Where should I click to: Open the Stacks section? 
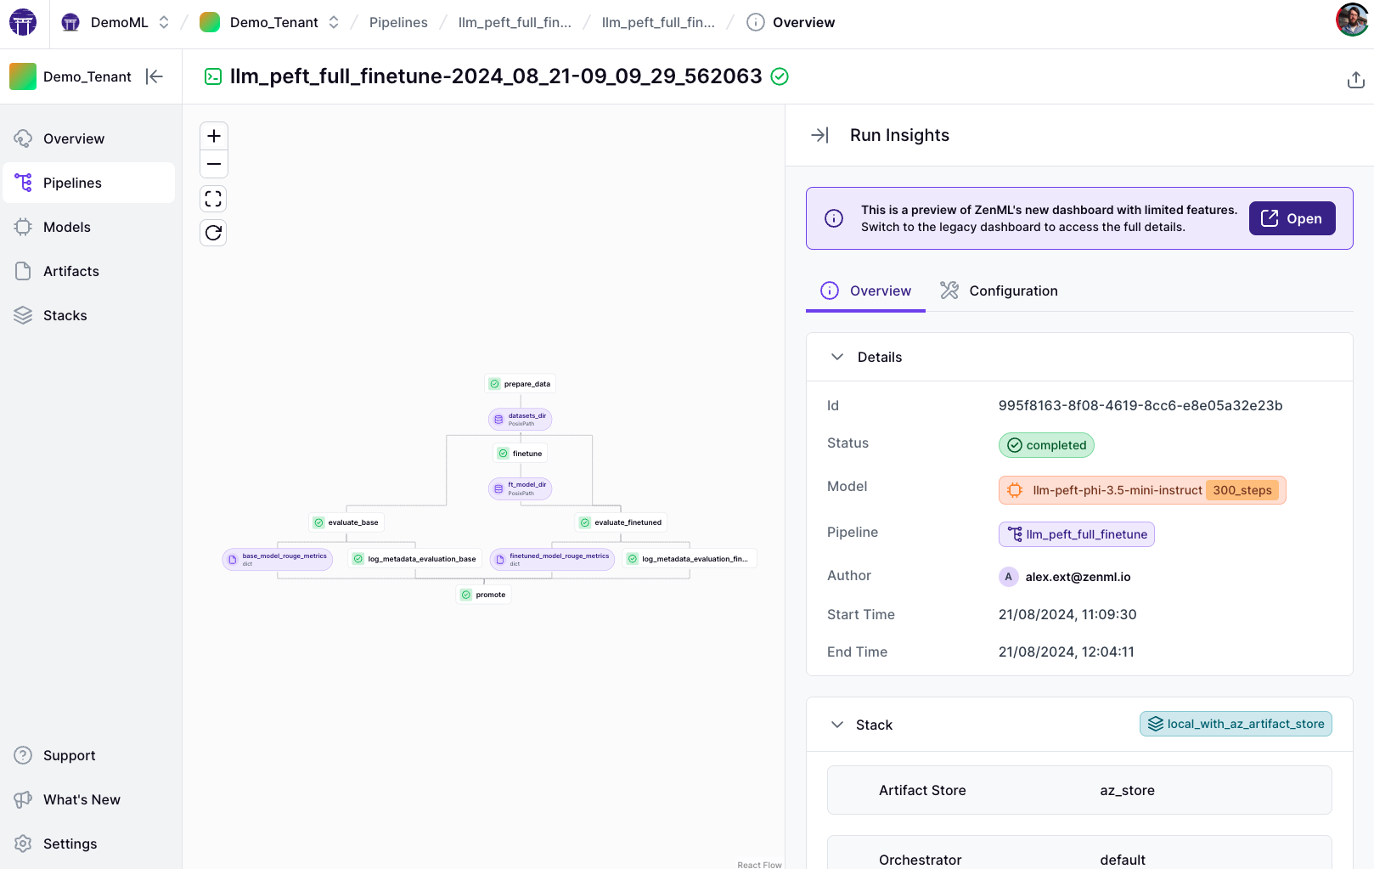[x=65, y=315]
